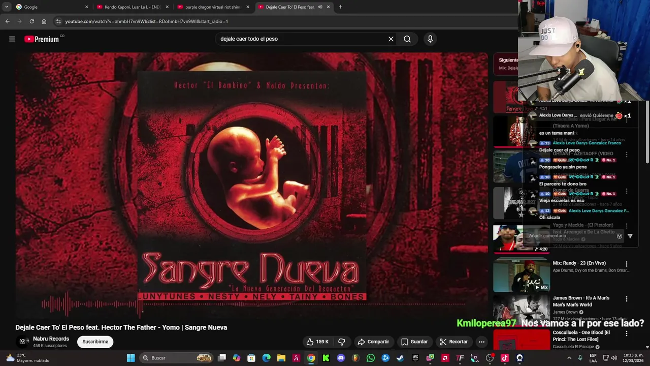Open the weather widget 23°C
Viewport: 650px width, 366px height.
click(x=28, y=358)
